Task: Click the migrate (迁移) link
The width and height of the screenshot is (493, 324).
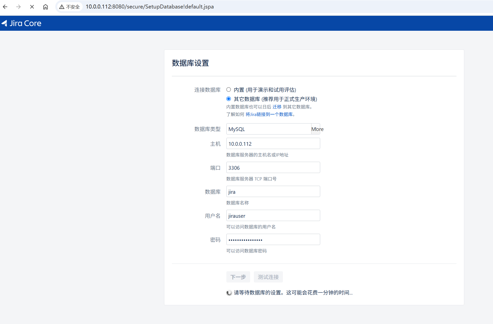Action: [277, 107]
